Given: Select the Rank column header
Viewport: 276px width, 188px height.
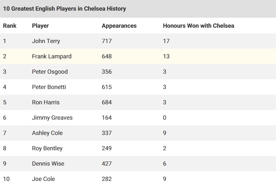Looking at the screenshot, I should coord(10,26).
